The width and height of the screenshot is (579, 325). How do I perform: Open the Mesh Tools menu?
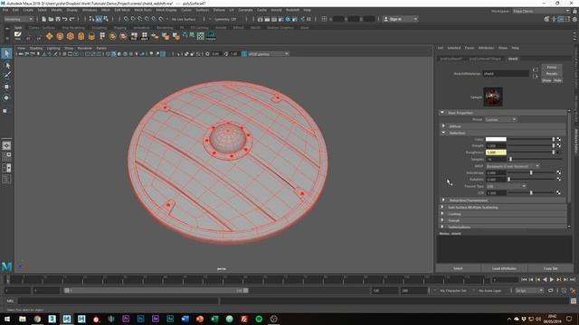(143, 10)
